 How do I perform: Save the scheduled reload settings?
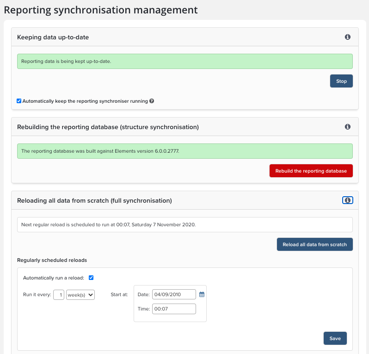coord(335,338)
